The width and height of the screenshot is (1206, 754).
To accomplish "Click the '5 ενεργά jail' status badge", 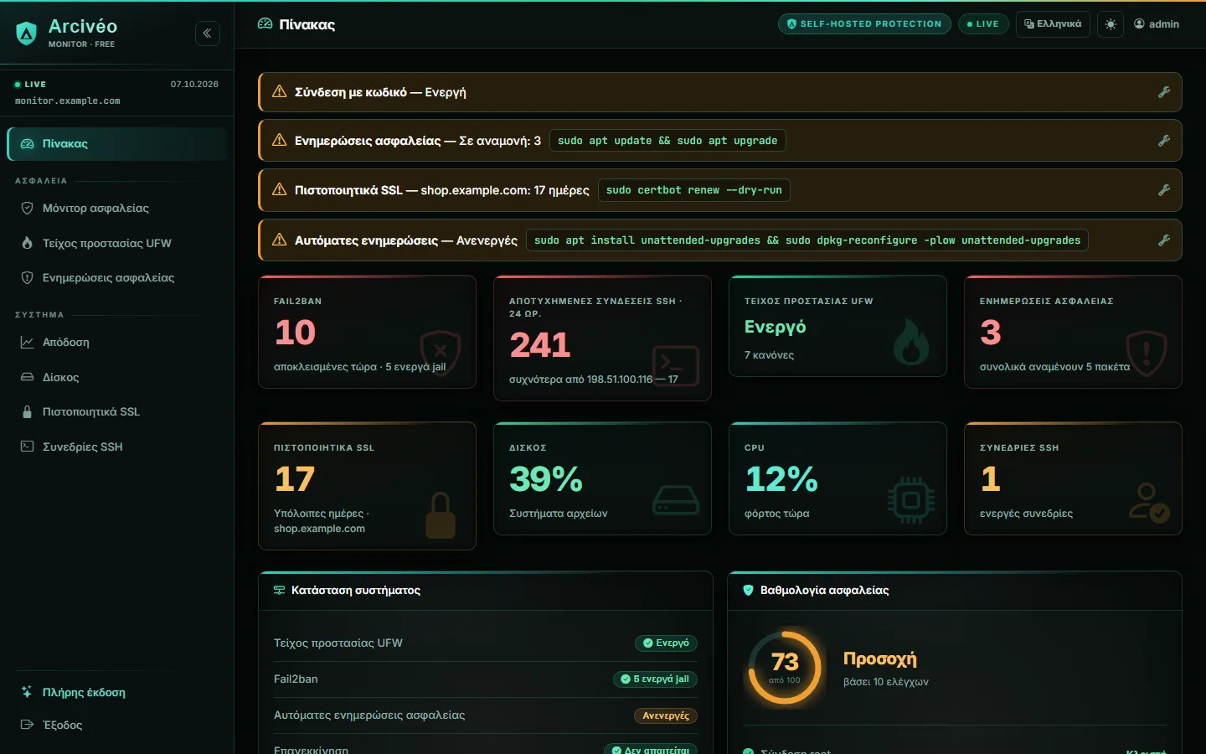I will tap(655, 679).
